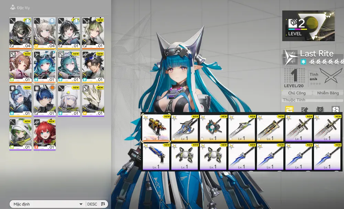Pick the operator with sunglasses on head

[x=93, y=67]
